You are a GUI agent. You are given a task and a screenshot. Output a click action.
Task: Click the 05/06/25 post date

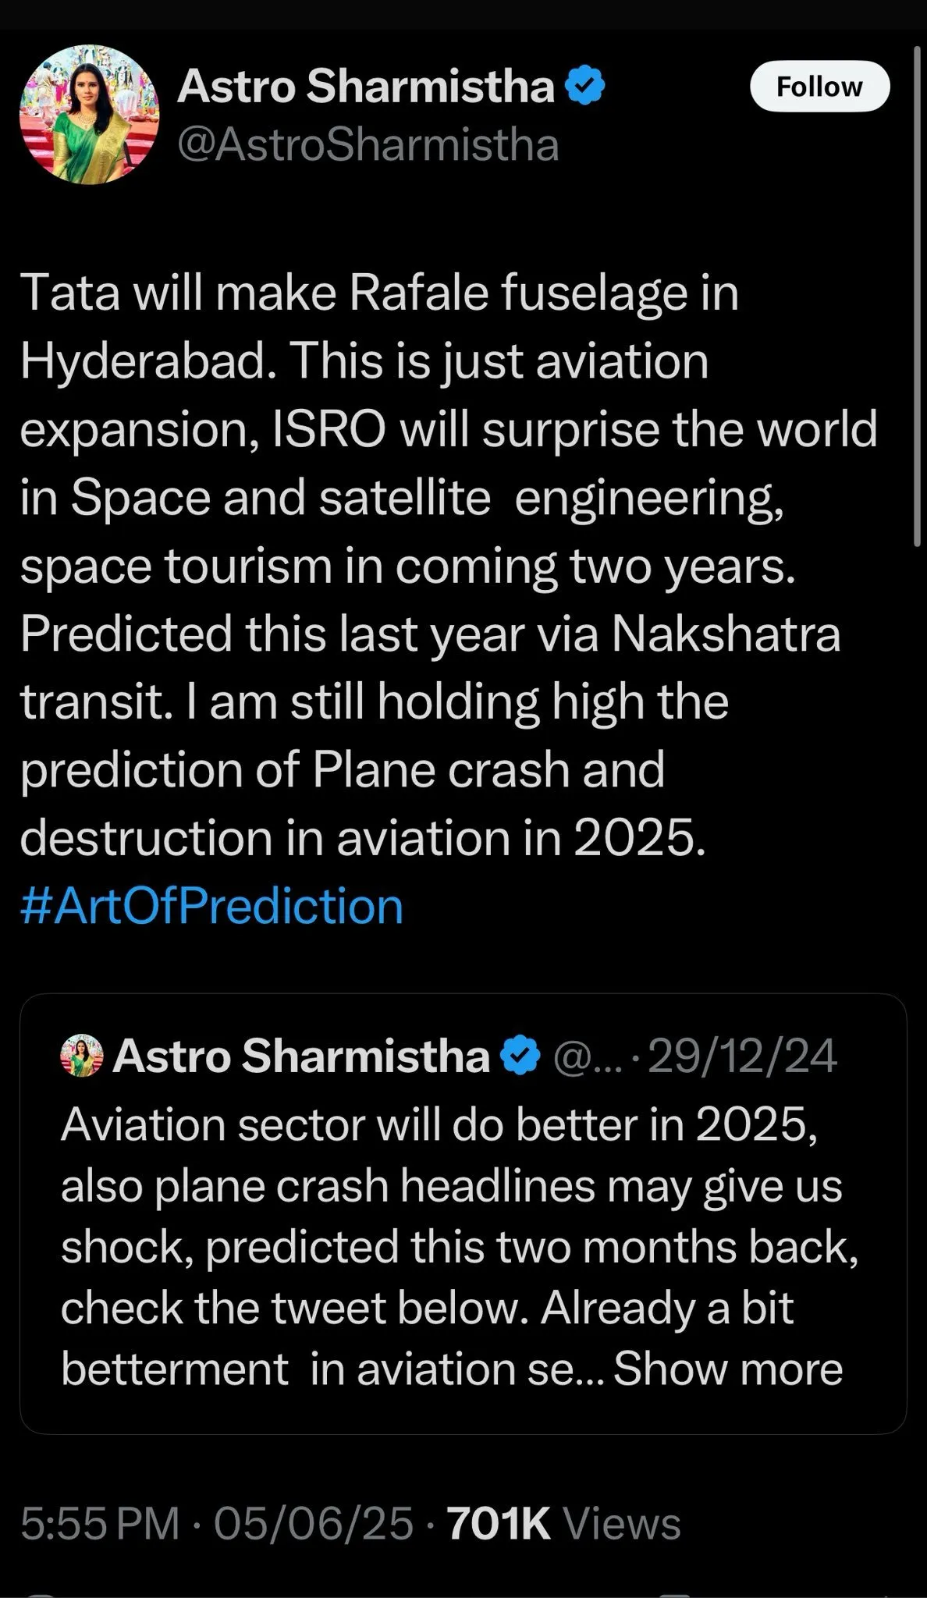[x=313, y=1524]
